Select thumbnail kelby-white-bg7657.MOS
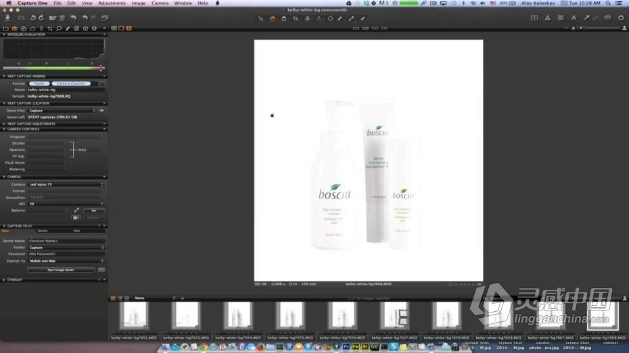Screen dimensions: 629x353 click(394, 316)
